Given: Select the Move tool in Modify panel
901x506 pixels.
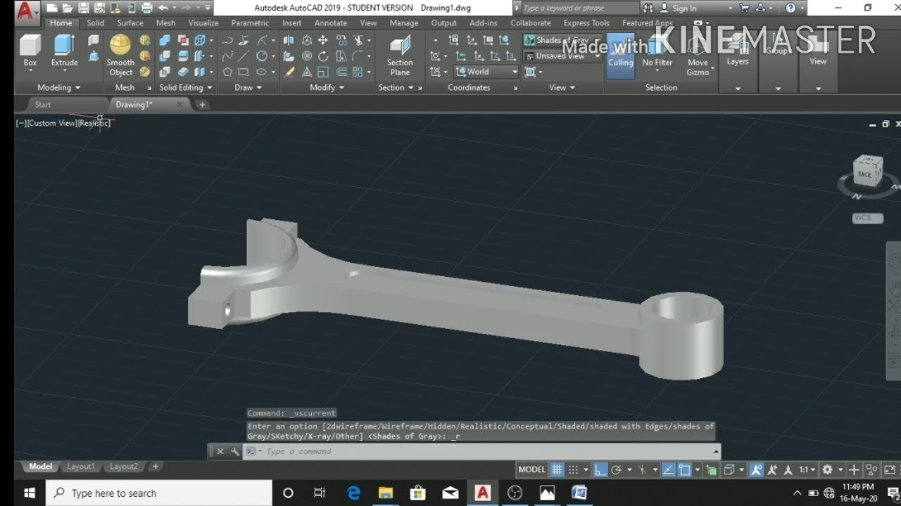Looking at the screenshot, I should tap(323, 41).
